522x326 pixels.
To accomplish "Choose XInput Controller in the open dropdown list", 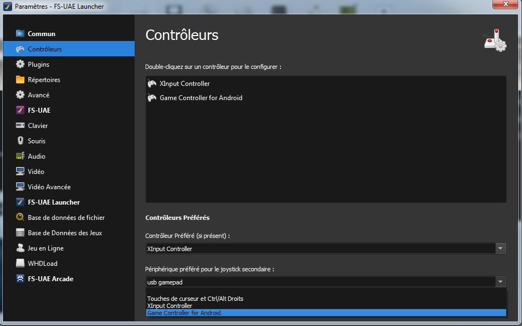I will coord(326,306).
